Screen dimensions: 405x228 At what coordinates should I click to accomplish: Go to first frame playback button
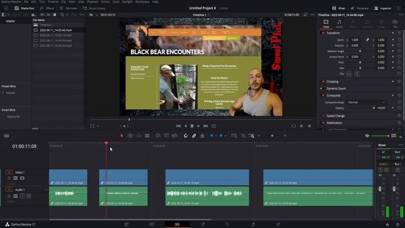(178, 126)
